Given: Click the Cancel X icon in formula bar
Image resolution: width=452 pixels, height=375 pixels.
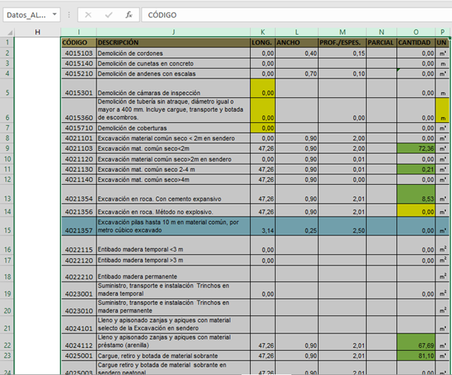Looking at the screenshot, I should [88, 14].
